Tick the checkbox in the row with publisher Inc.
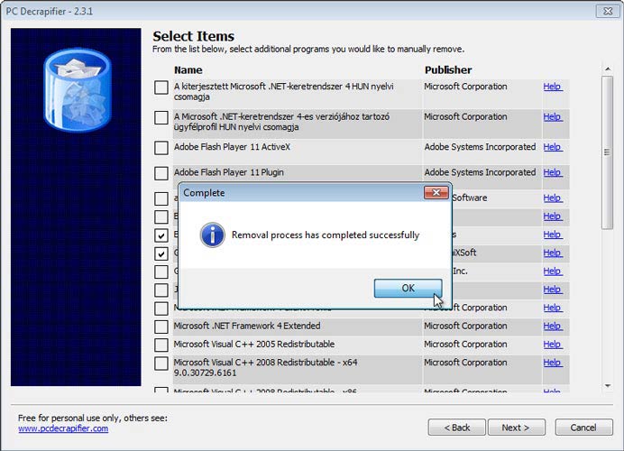Image resolution: width=624 pixels, height=451 pixels. click(x=161, y=272)
